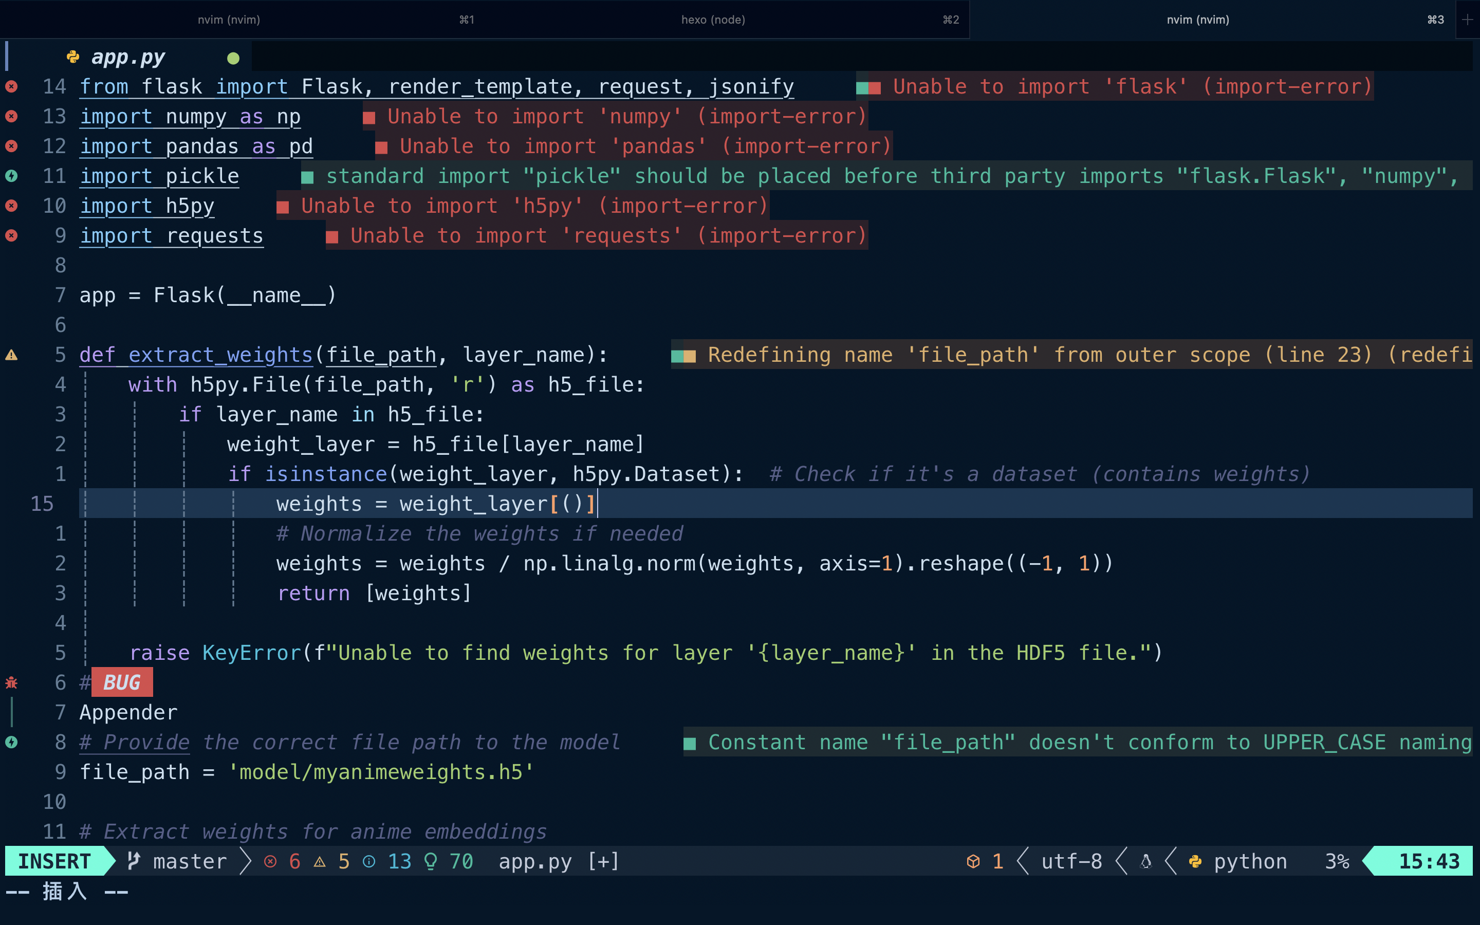
Task: Click the error sign on the flask import line
Action: 12,86
